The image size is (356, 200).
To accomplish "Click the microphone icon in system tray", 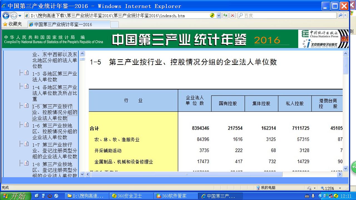I will tap(313, 196).
